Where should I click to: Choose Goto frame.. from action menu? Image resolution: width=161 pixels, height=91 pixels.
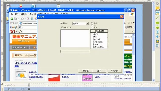point(99,42)
